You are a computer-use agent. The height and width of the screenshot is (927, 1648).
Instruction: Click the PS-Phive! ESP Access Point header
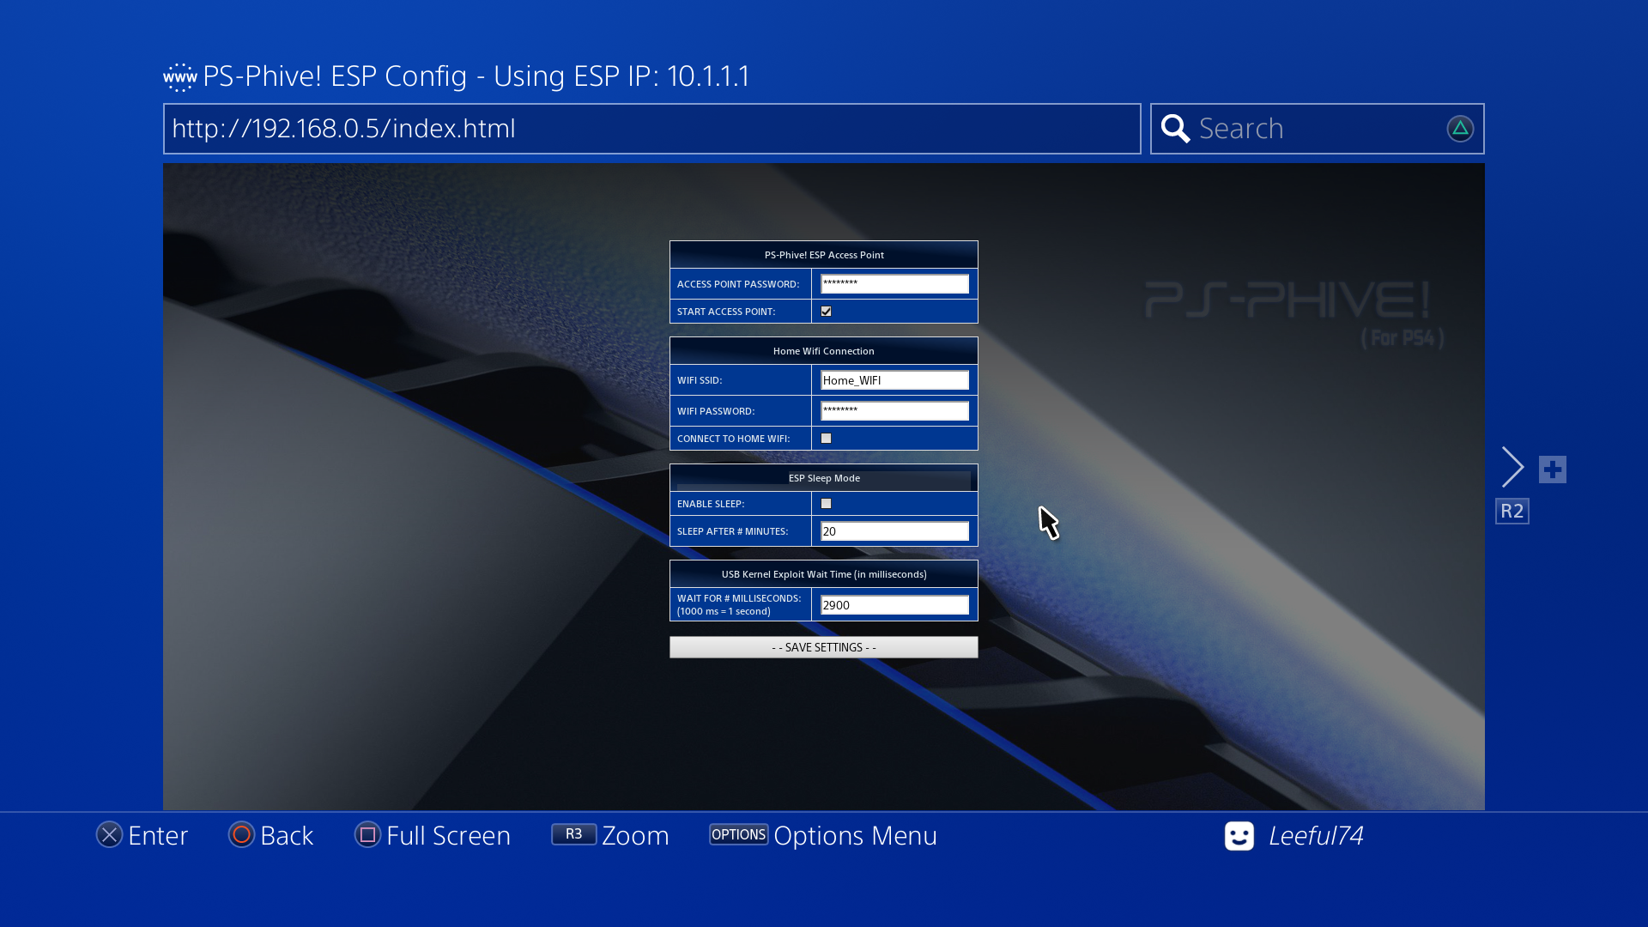(x=823, y=255)
